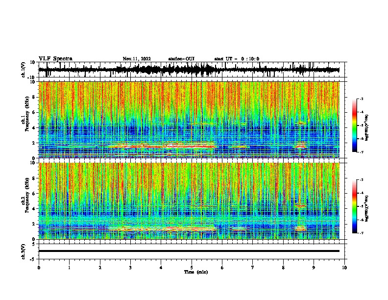Click the "station=OUI" header label
388x300 pixels.
pos(181,59)
